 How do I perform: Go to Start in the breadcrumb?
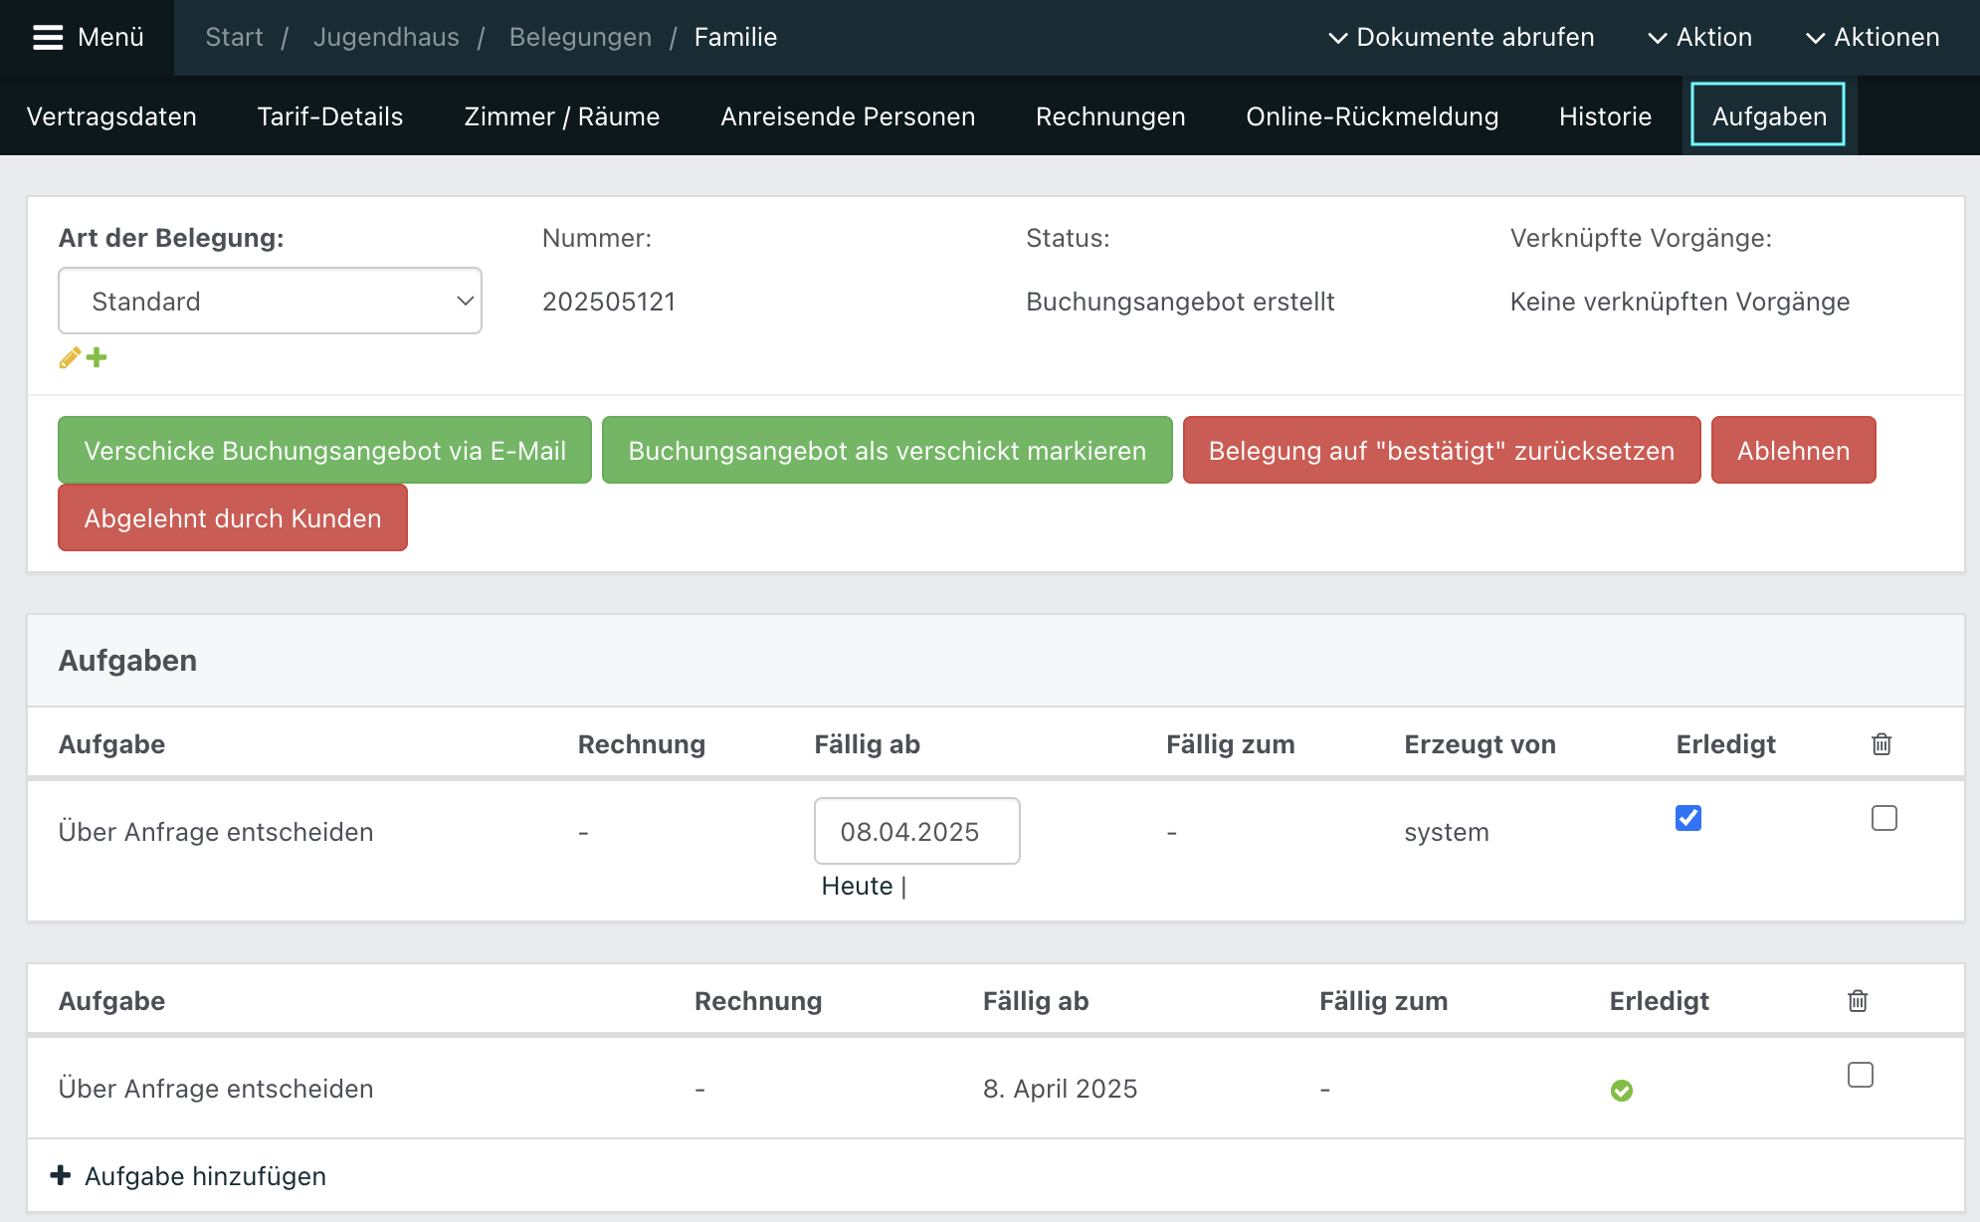[234, 37]
